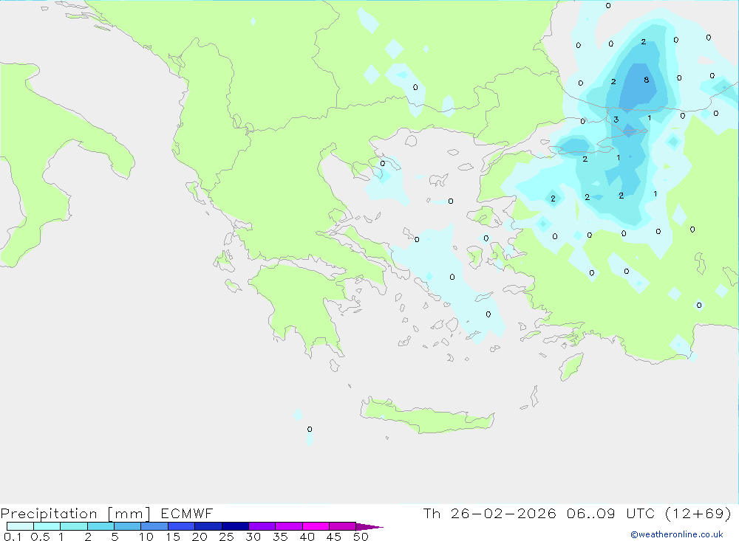Click the '25' legend scale label
This screenshot has height=541, width=739.
(x=226, y=537)
